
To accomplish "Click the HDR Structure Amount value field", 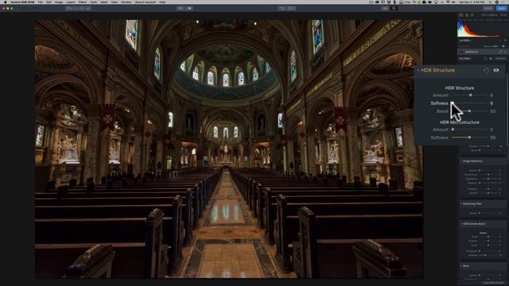I will click(492, 95).
